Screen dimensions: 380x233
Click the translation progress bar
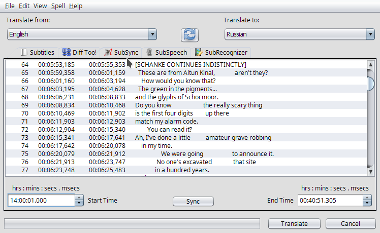(132, 223)
